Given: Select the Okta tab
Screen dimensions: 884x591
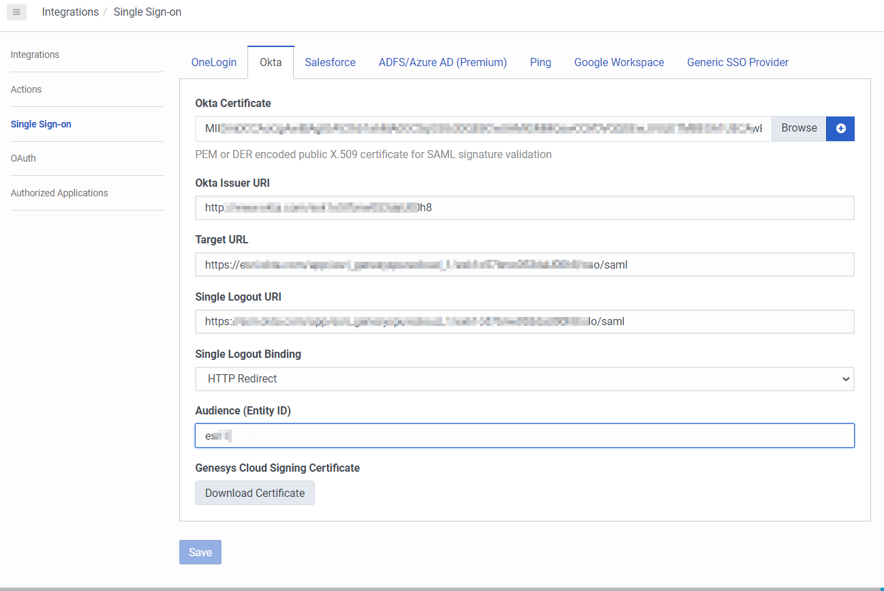Looking at the screenshot, I should point(271,63).
